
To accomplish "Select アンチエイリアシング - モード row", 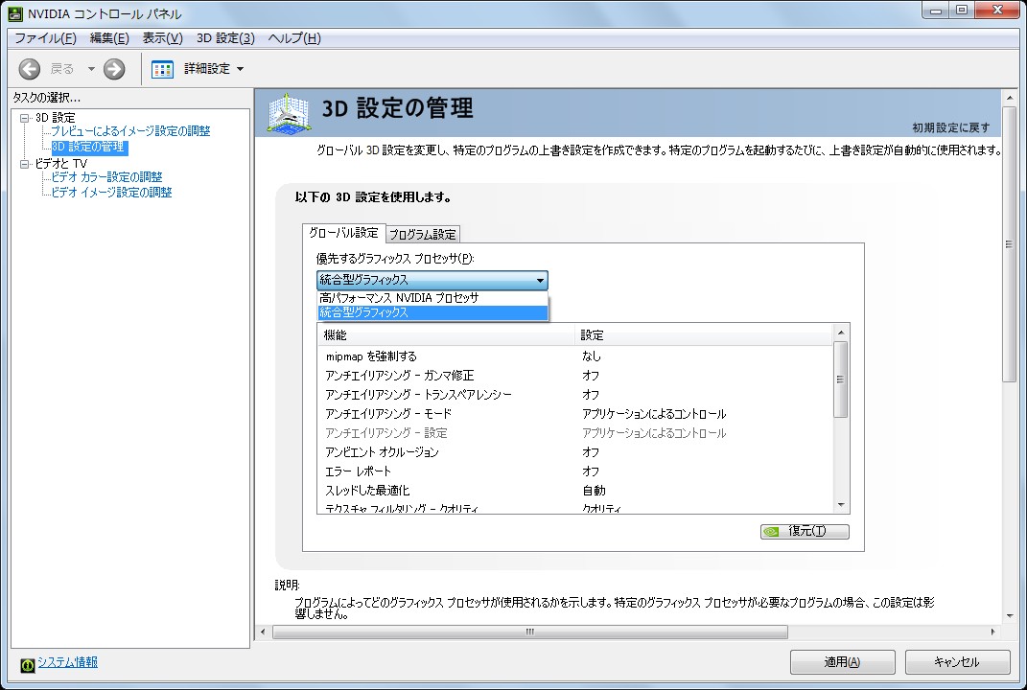I will tap(574, 414).
